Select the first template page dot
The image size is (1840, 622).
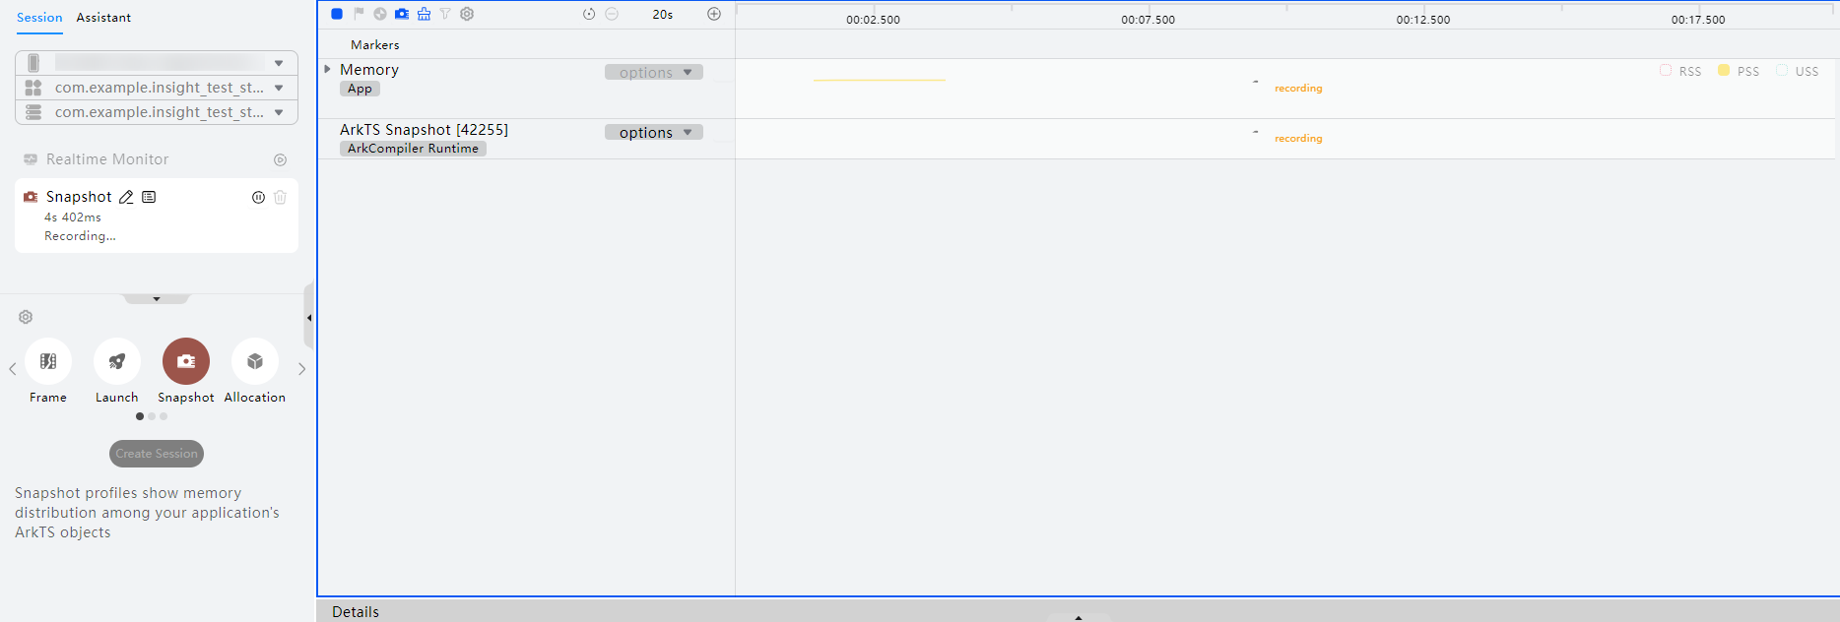(140, 416)
